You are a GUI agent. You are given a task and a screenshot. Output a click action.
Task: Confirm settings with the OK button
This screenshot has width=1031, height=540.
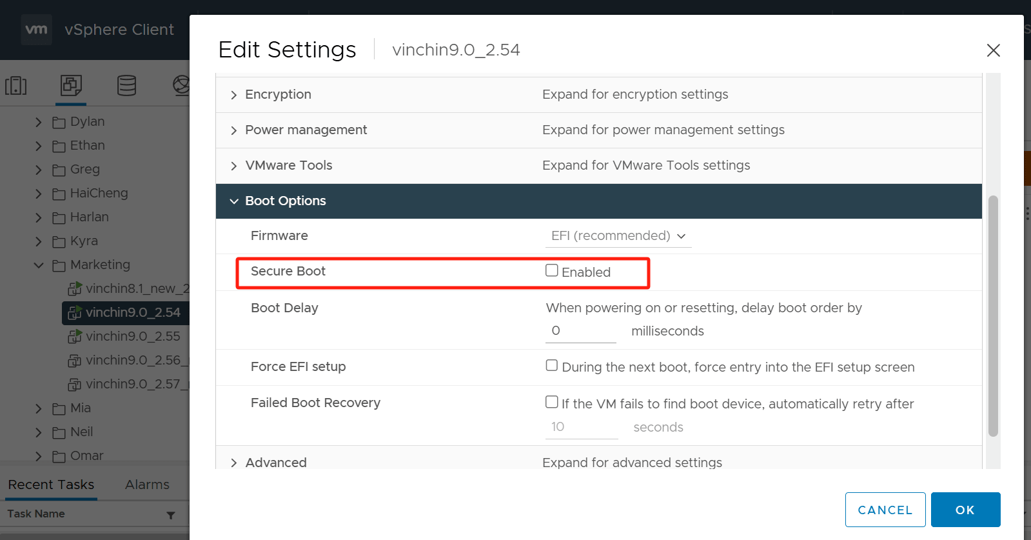965,510
